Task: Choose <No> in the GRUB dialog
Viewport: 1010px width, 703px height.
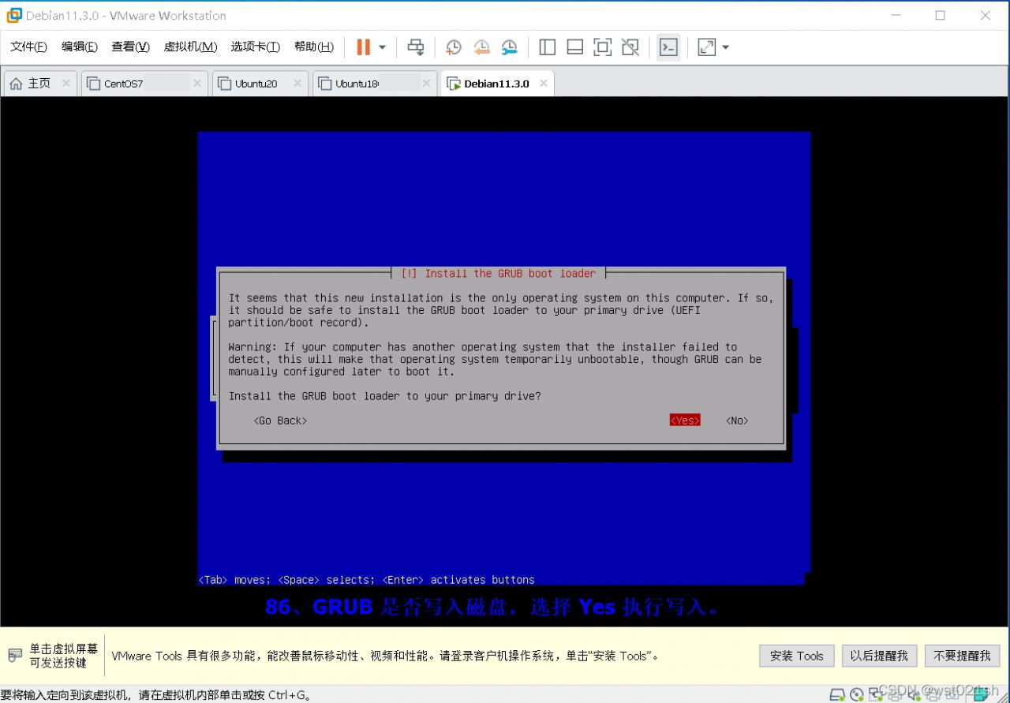Action: 737,421
